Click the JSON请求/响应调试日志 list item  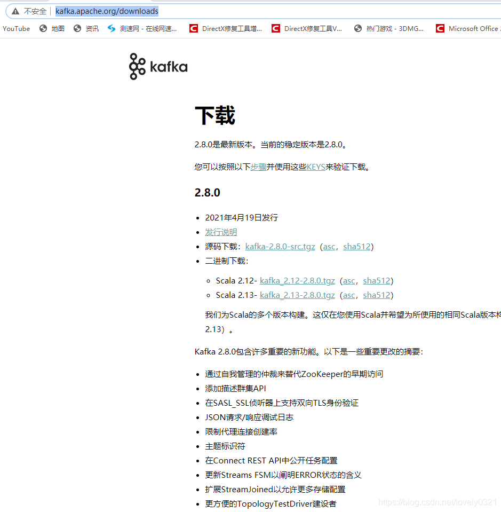(249, 418)
